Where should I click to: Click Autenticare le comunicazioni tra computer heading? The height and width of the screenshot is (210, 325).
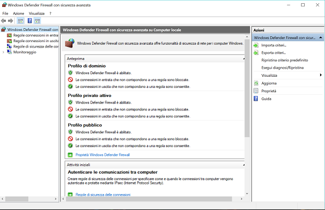point(112,172)
